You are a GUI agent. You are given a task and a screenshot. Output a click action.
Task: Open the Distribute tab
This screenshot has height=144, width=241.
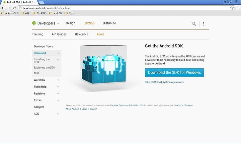109,23
